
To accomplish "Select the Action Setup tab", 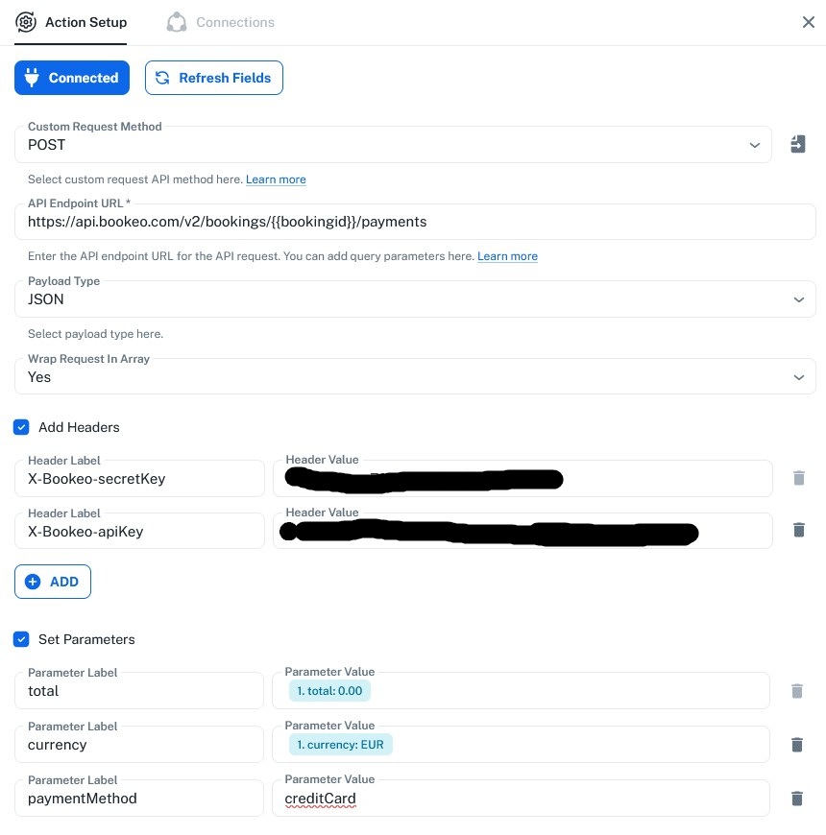I will [x=85, y=22].
